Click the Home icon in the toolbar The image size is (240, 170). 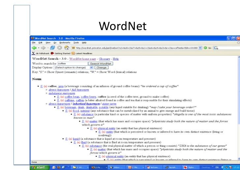(x=67, y=48)
